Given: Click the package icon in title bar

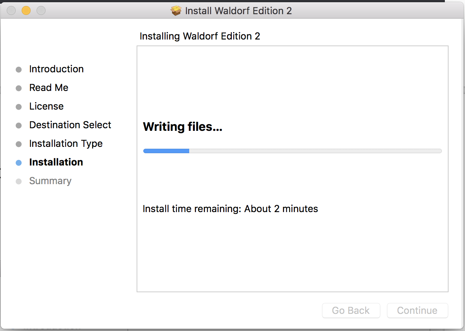Looking at the screenshot, I should (176, 10).
